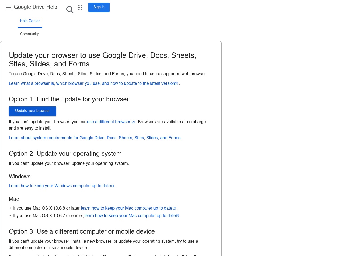Image resolution: width=341 pixels, height=256 pixels.
Task: Open Mac OS X 10.6.7 or earlier update link
Action: pos(132,216)
